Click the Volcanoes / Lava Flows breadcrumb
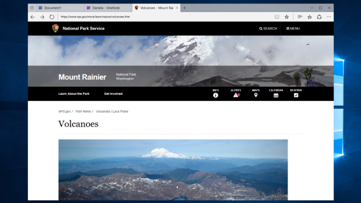This screenshot has height=203, width=361. coord(112,111)
